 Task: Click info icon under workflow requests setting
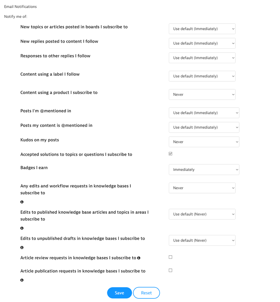[x=22, y=202]
